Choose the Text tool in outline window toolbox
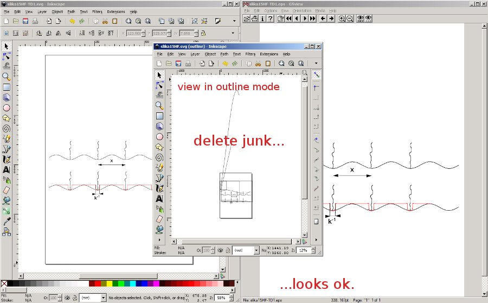The height and width of the screenshot is (303, 488). click(x=159, y=199)
